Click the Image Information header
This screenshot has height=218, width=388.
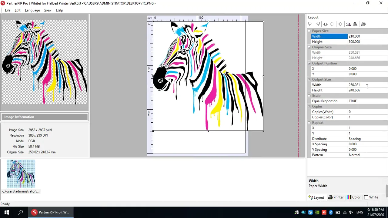point(45,117)
